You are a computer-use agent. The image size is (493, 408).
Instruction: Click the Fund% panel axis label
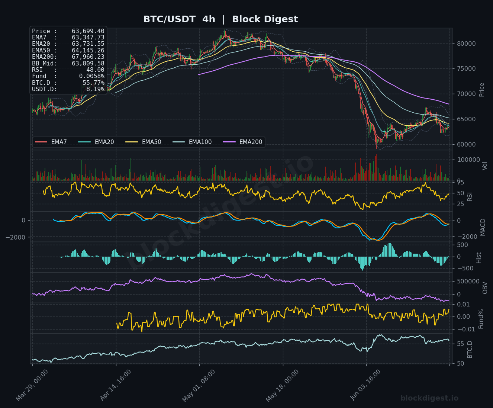(x=481, y=319)
